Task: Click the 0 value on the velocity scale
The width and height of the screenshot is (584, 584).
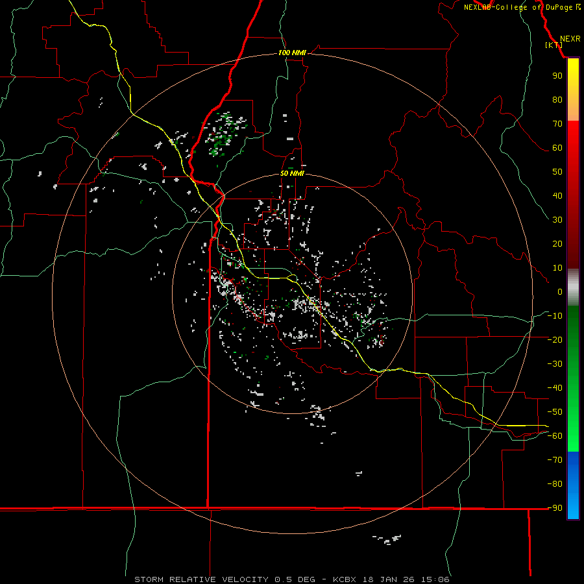Action: 560,292
